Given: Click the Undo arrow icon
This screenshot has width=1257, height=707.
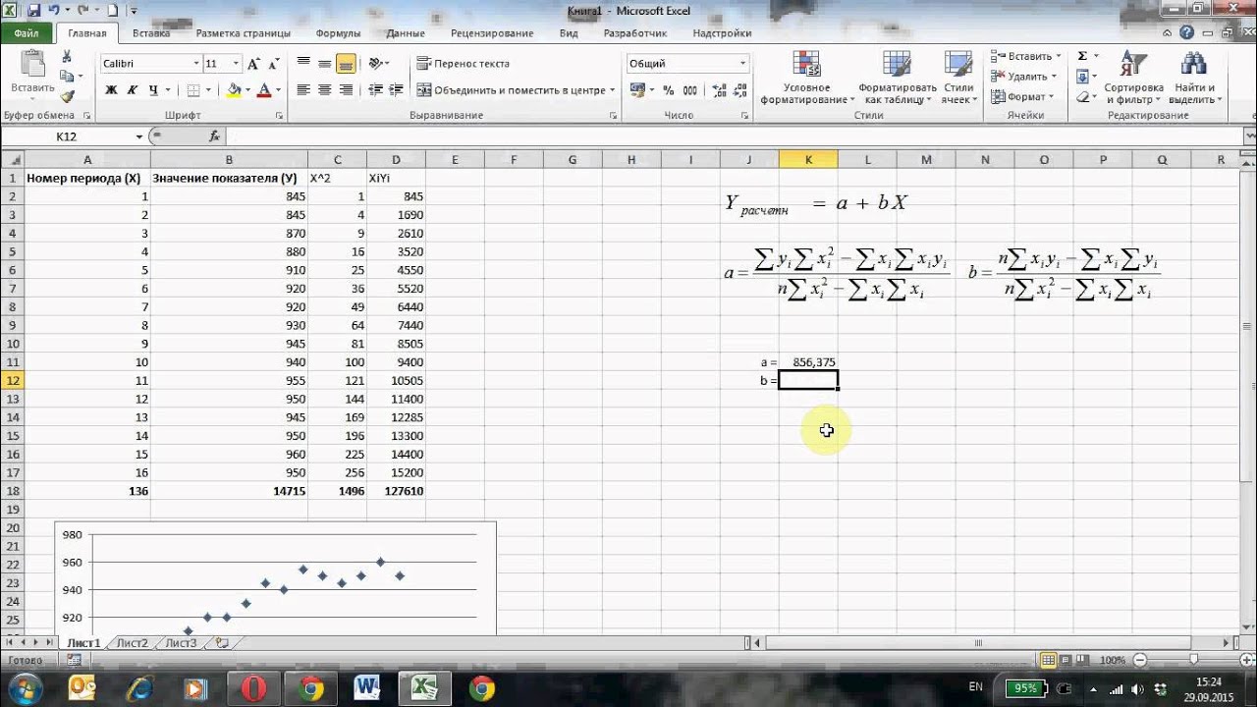Looking at the screenshot, I should 56,11.
